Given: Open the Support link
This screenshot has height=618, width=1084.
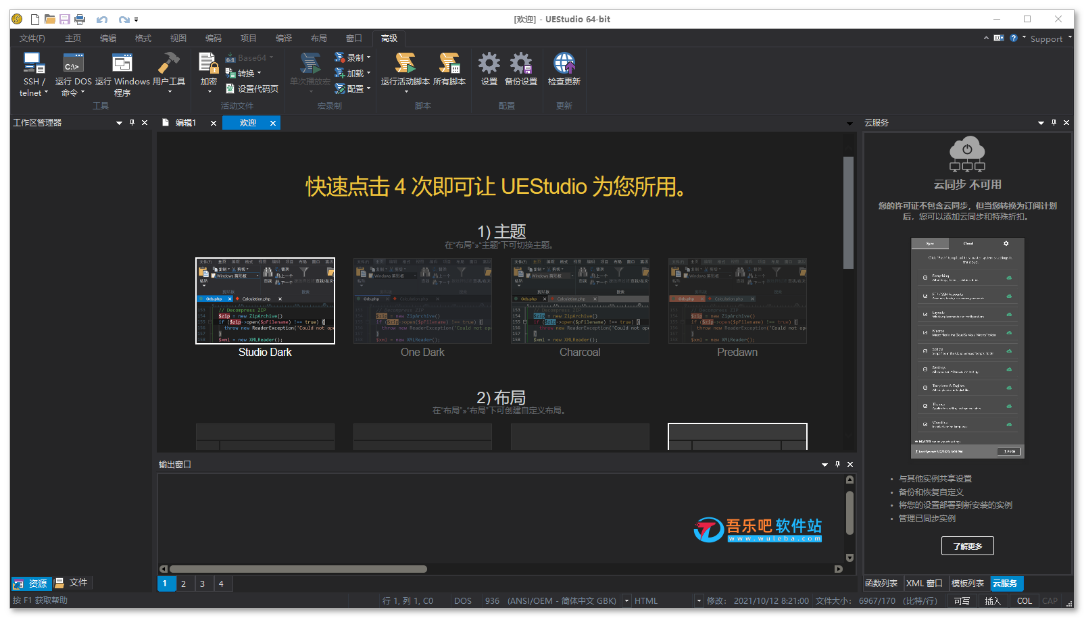Looking at the screenshot, I should (1046, 38).
